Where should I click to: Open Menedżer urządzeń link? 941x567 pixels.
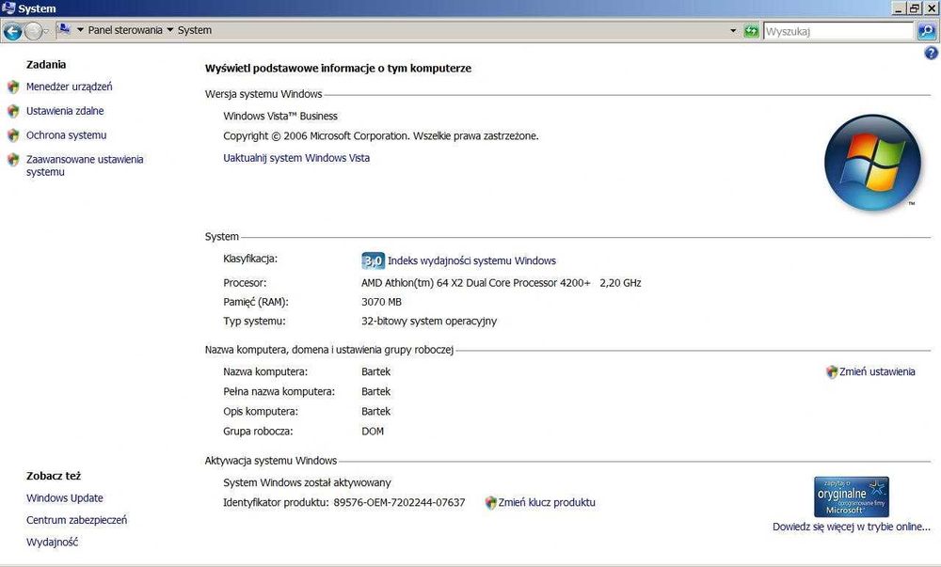[x=69, y=87]
